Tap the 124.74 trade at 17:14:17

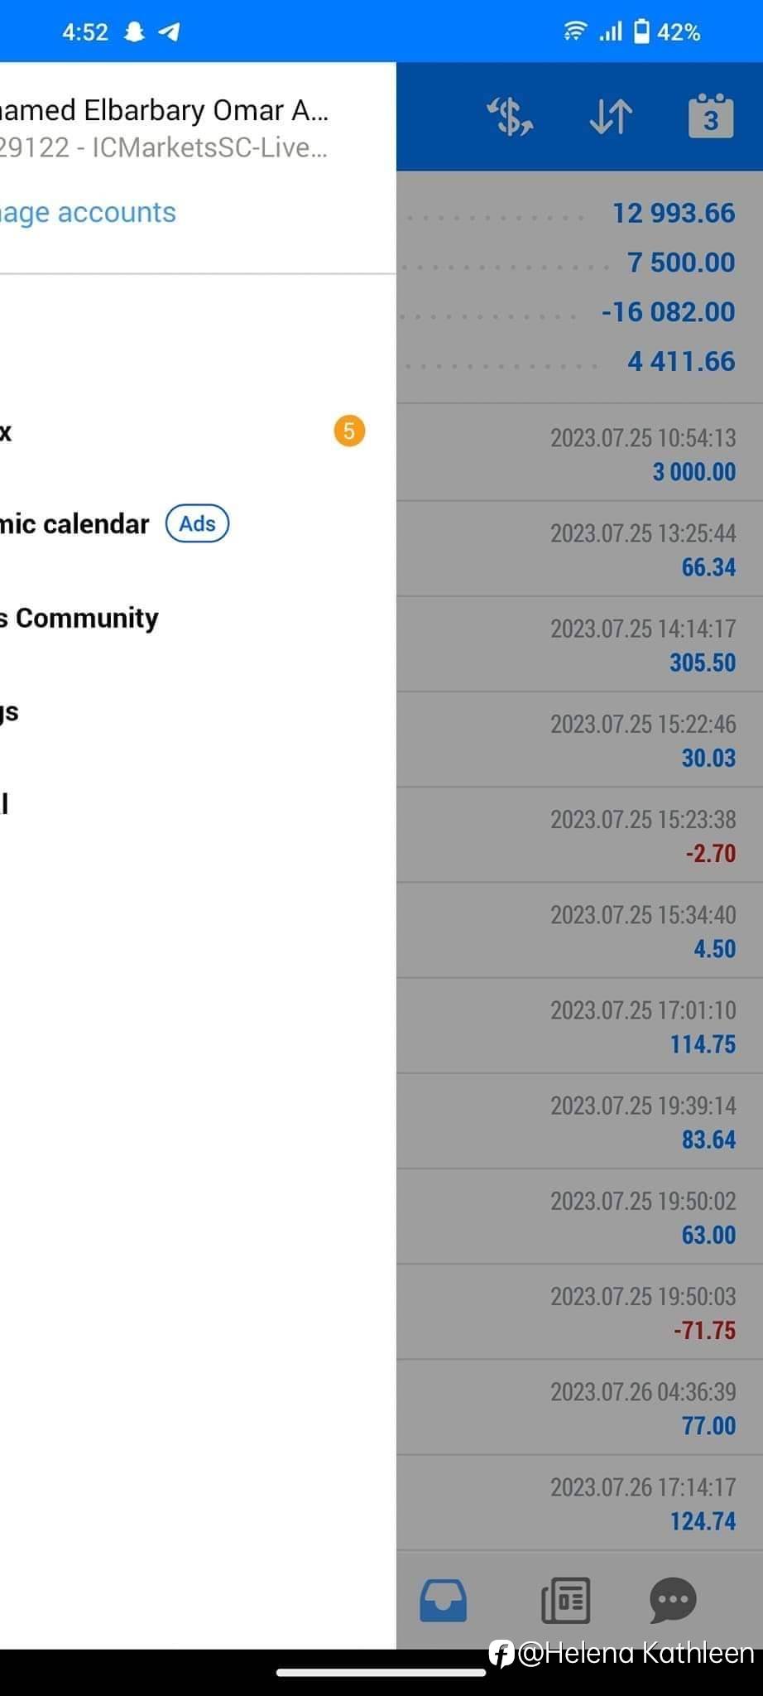(x=579, y=1504)
